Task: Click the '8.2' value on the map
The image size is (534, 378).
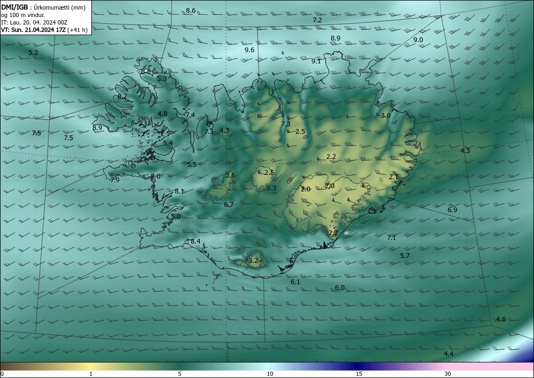Action: tap(122, 96)
